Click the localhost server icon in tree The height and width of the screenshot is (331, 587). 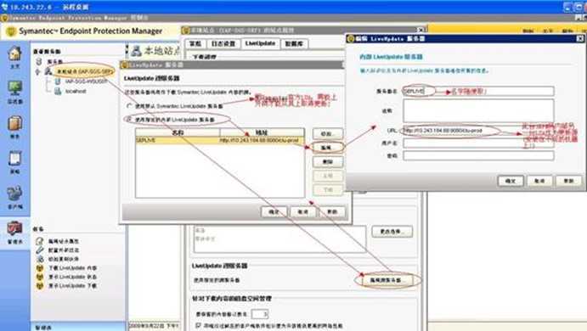pyautogui.click(x=58, y=91)
